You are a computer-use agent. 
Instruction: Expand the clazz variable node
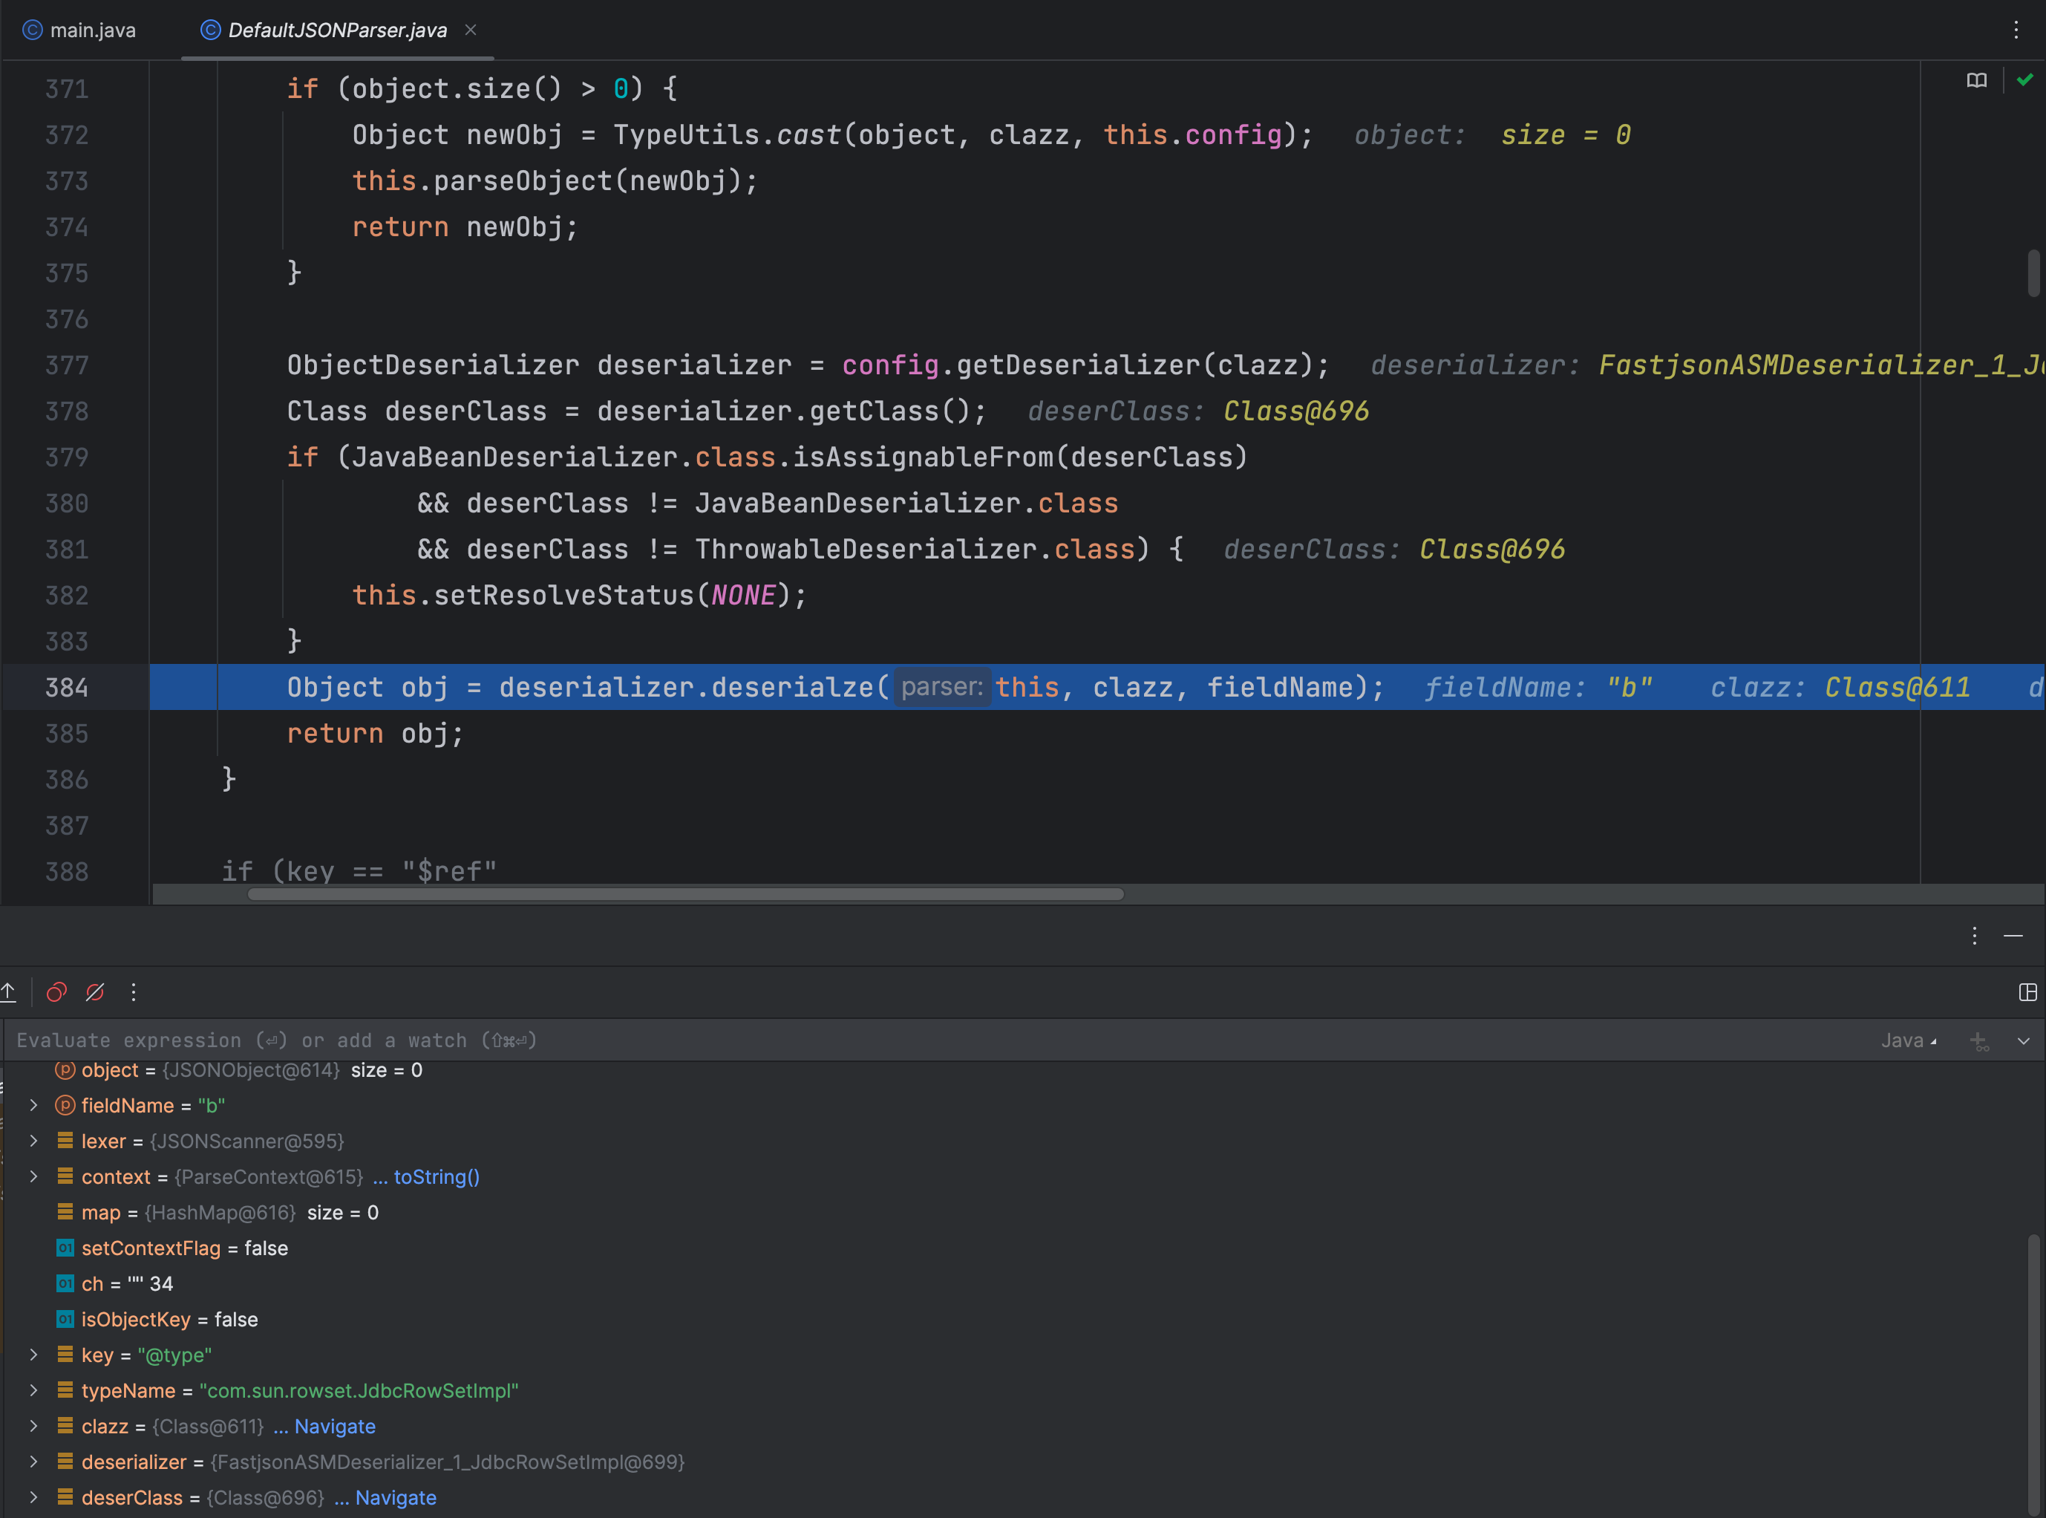click(34, 1426)
